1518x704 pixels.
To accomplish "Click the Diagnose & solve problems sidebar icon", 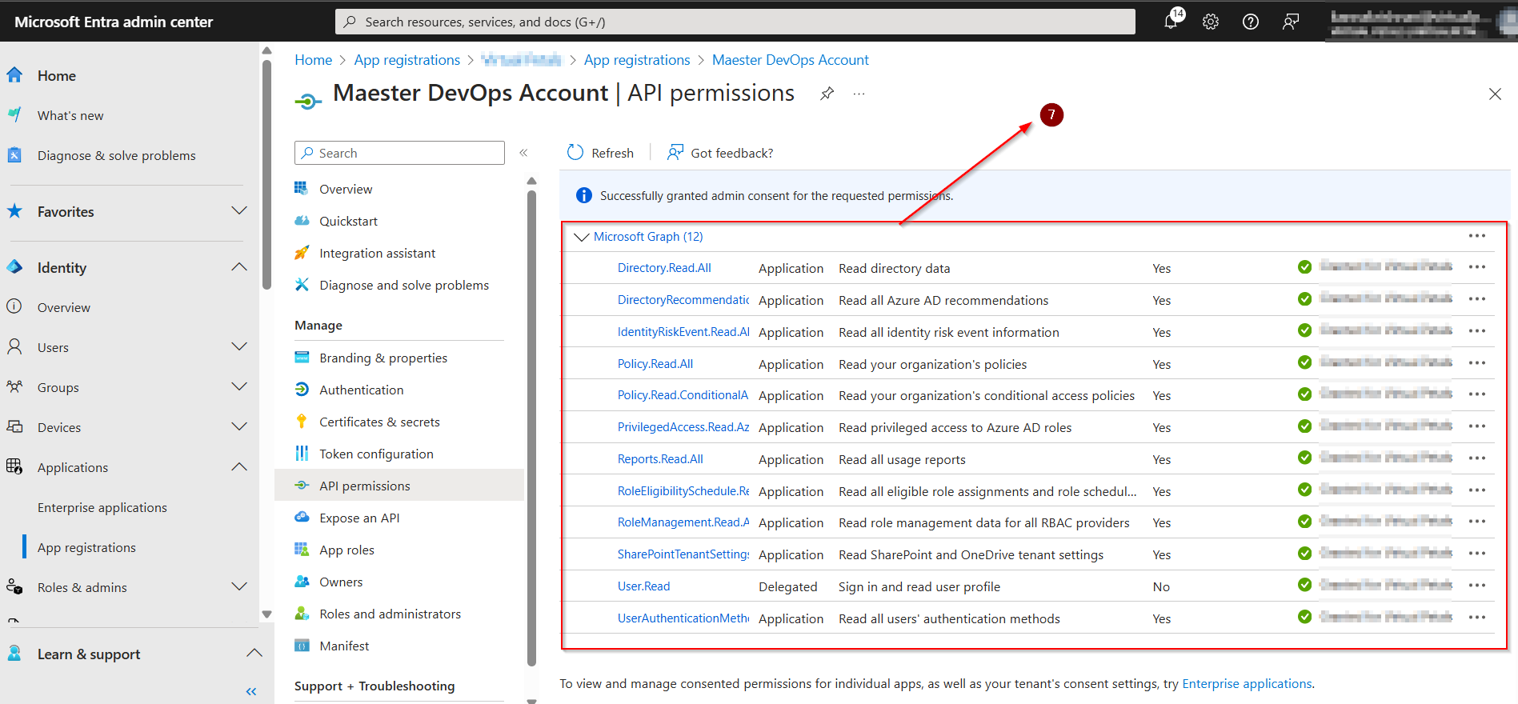I will click(14, 155).
